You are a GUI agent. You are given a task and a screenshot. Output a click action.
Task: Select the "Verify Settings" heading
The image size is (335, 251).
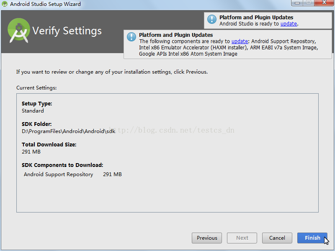tap(67, 31)
